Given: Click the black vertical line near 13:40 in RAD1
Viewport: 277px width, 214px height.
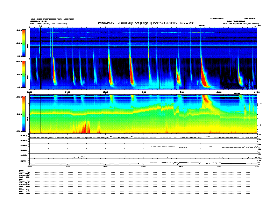Looking at the screenshot, I should (159, 74).
